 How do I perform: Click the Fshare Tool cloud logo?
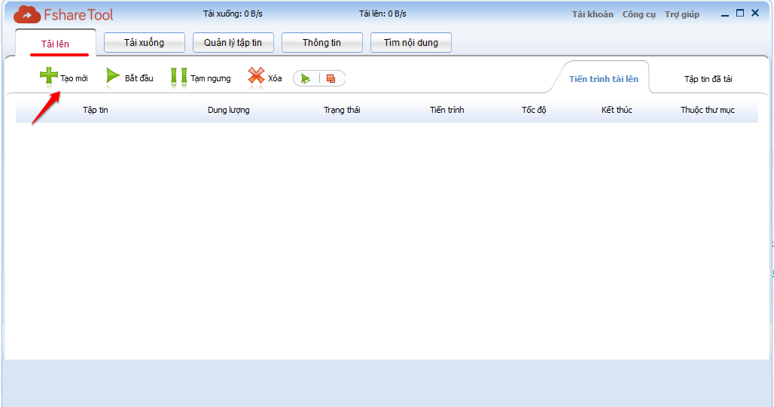coord(27,14)
